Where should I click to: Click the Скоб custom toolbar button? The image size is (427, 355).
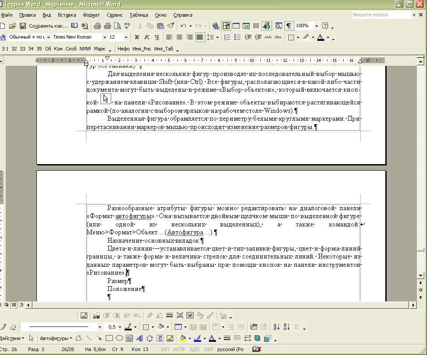71,49
